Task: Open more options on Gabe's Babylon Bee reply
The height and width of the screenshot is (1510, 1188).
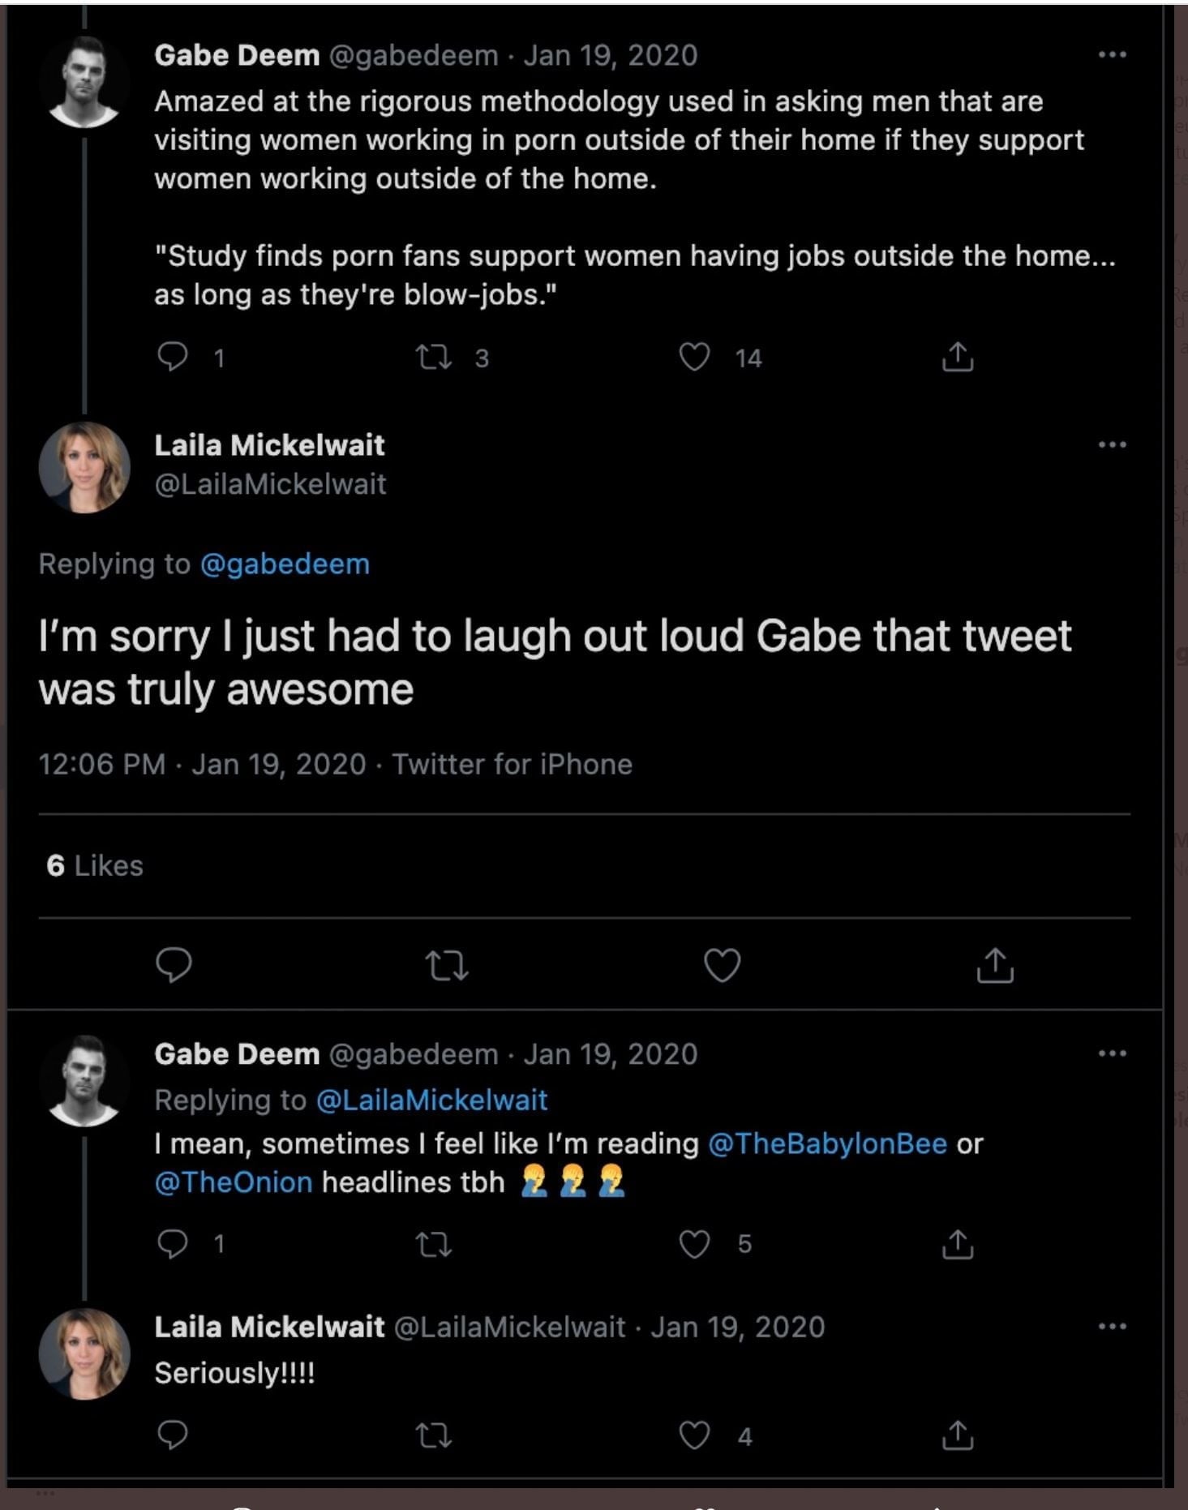Action: pos(1112,1053)
